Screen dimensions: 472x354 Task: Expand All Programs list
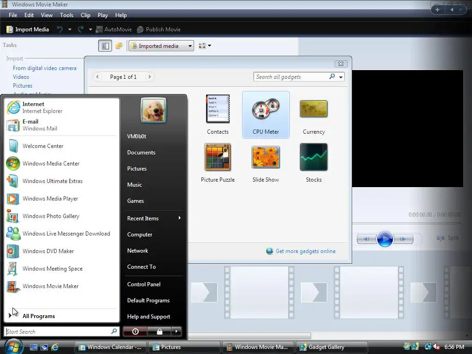[62, 316]
